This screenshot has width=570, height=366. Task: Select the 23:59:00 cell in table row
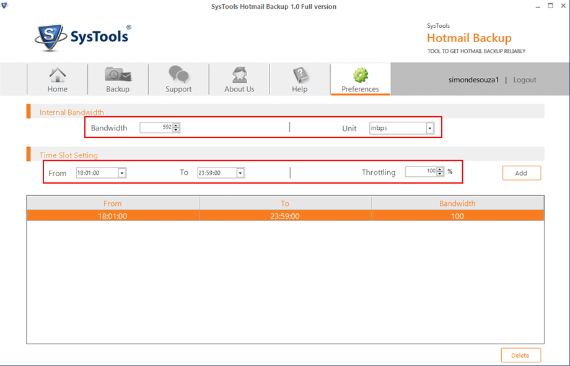[x=285, y=216]
